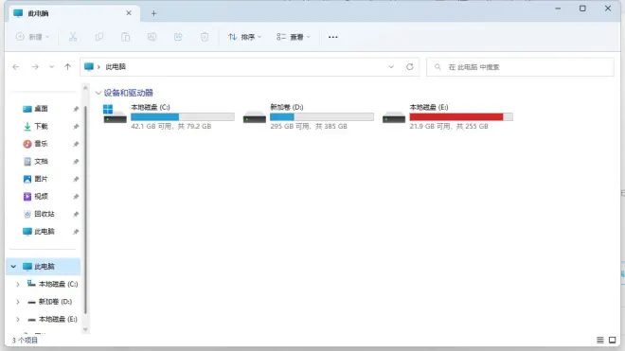Select the 新加卷 (D:) drive tile
The height and width of the screenshot is (351, 625).
(x=309, y=116)
